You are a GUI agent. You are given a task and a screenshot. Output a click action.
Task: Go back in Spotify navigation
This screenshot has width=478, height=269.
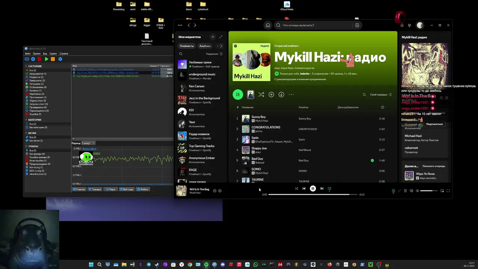tap(189, 25)
